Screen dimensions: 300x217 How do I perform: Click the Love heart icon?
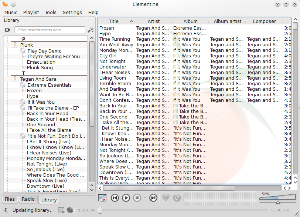click(x=166, y=198)
